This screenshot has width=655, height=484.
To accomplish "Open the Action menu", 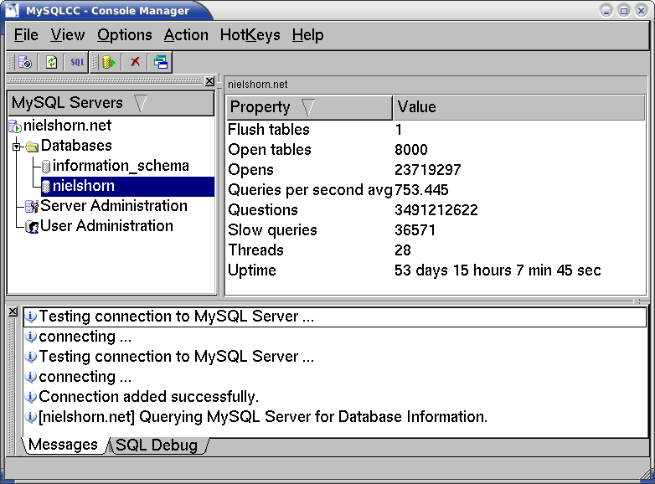I will pos(186,35).
